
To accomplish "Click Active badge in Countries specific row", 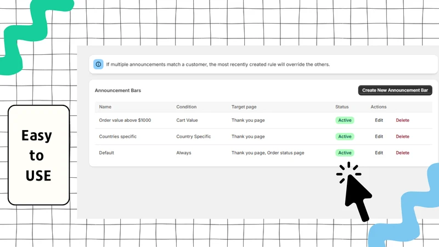I will (x=345, y=136).
